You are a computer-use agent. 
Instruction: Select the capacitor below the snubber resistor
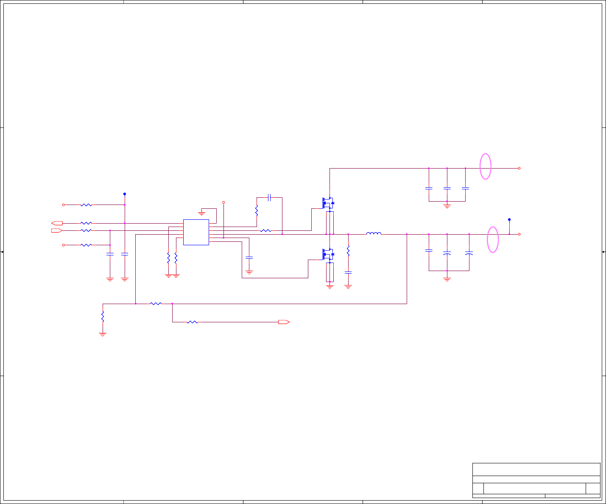[348, 273]
